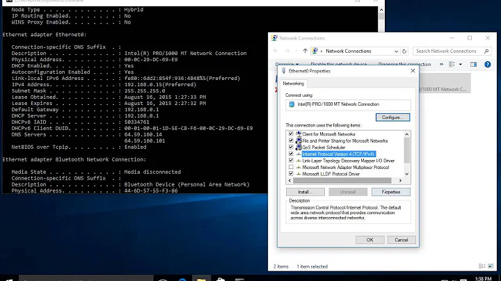501x281 pixels.
Task: Expand the Organize dropdown menu
Action: (284, 64)
